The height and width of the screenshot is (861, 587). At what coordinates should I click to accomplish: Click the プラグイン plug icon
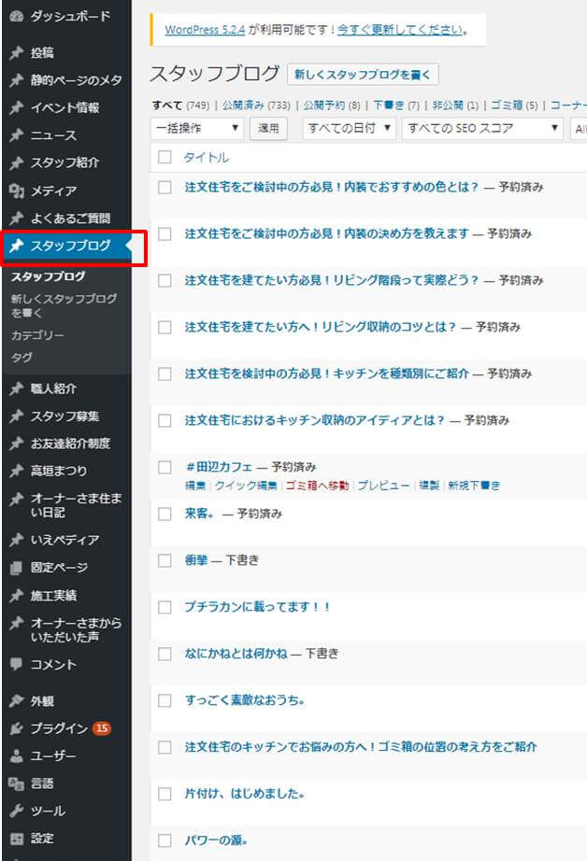16,728
